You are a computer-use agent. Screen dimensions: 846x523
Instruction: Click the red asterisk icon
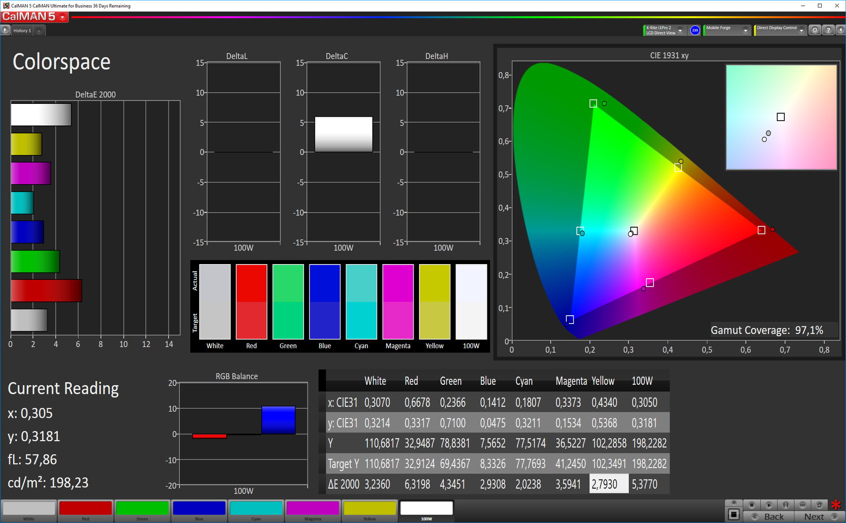click(x=836, y=505)
